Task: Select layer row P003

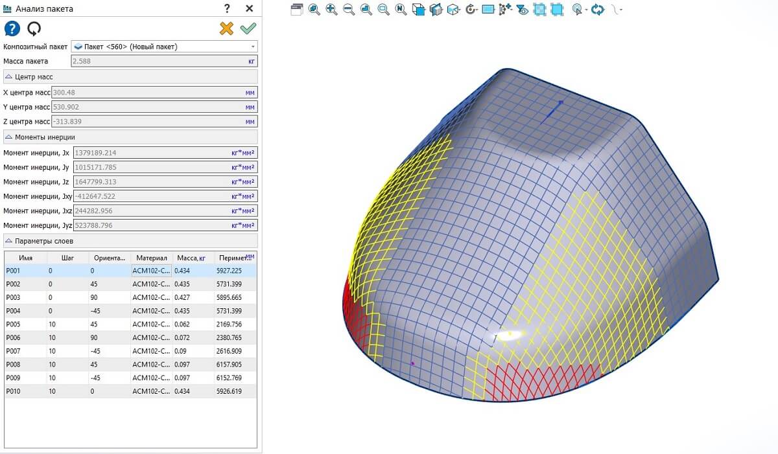Action: tap(130, 297)
